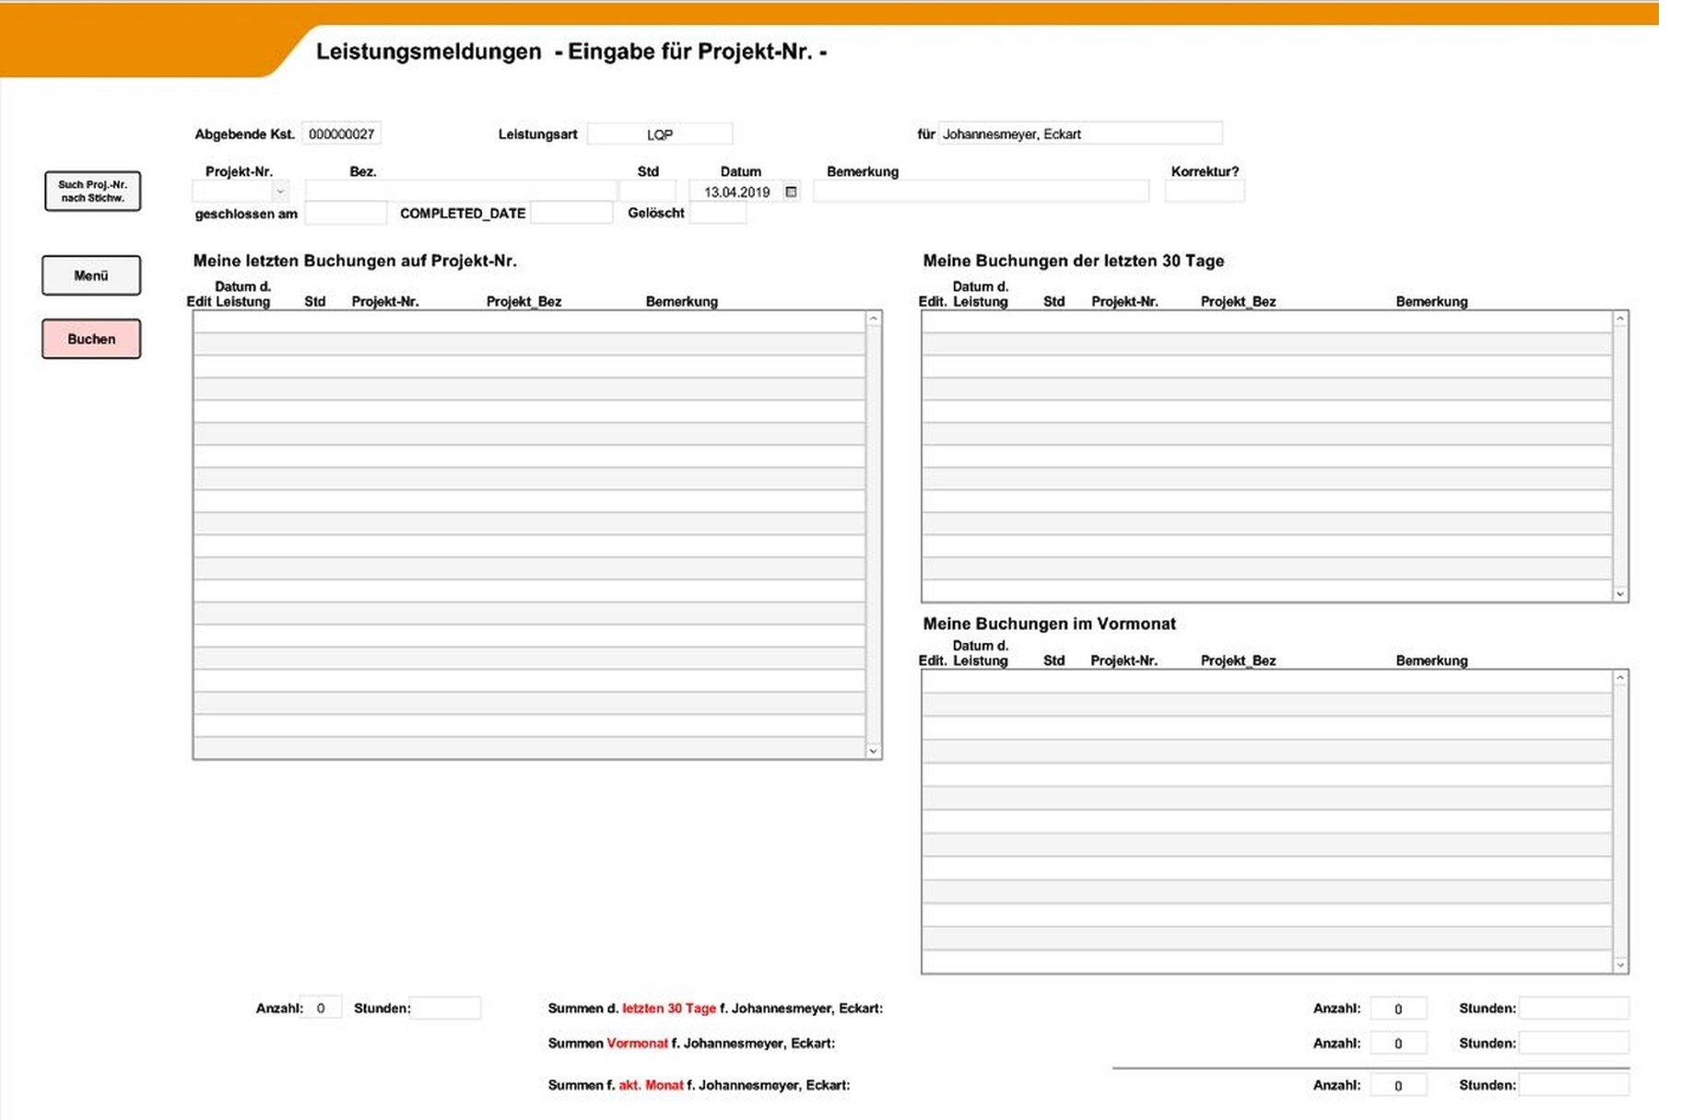Click first row of last 30 Tage list
The height and width of the screenshot is (1120, 1681).
[x=1266, y=321]
